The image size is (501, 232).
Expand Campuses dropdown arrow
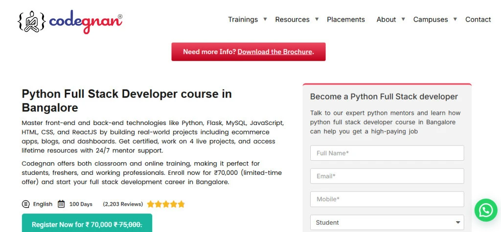[x=455, y=19]
